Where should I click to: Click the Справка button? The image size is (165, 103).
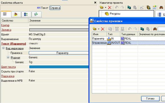click(55, 8)
